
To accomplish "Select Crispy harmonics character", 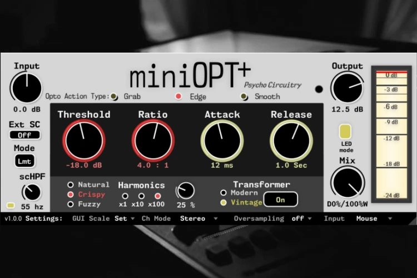I will tap(71, 195).
